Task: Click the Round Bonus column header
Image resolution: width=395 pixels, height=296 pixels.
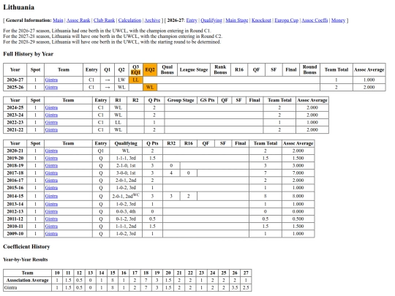Action: 309,69
